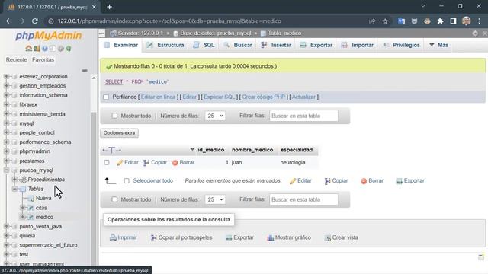The height and width of the screenshot is (274, 488).
Task: Open the Exportar tab
Action: pyautogui.click(x=316, y=45)
